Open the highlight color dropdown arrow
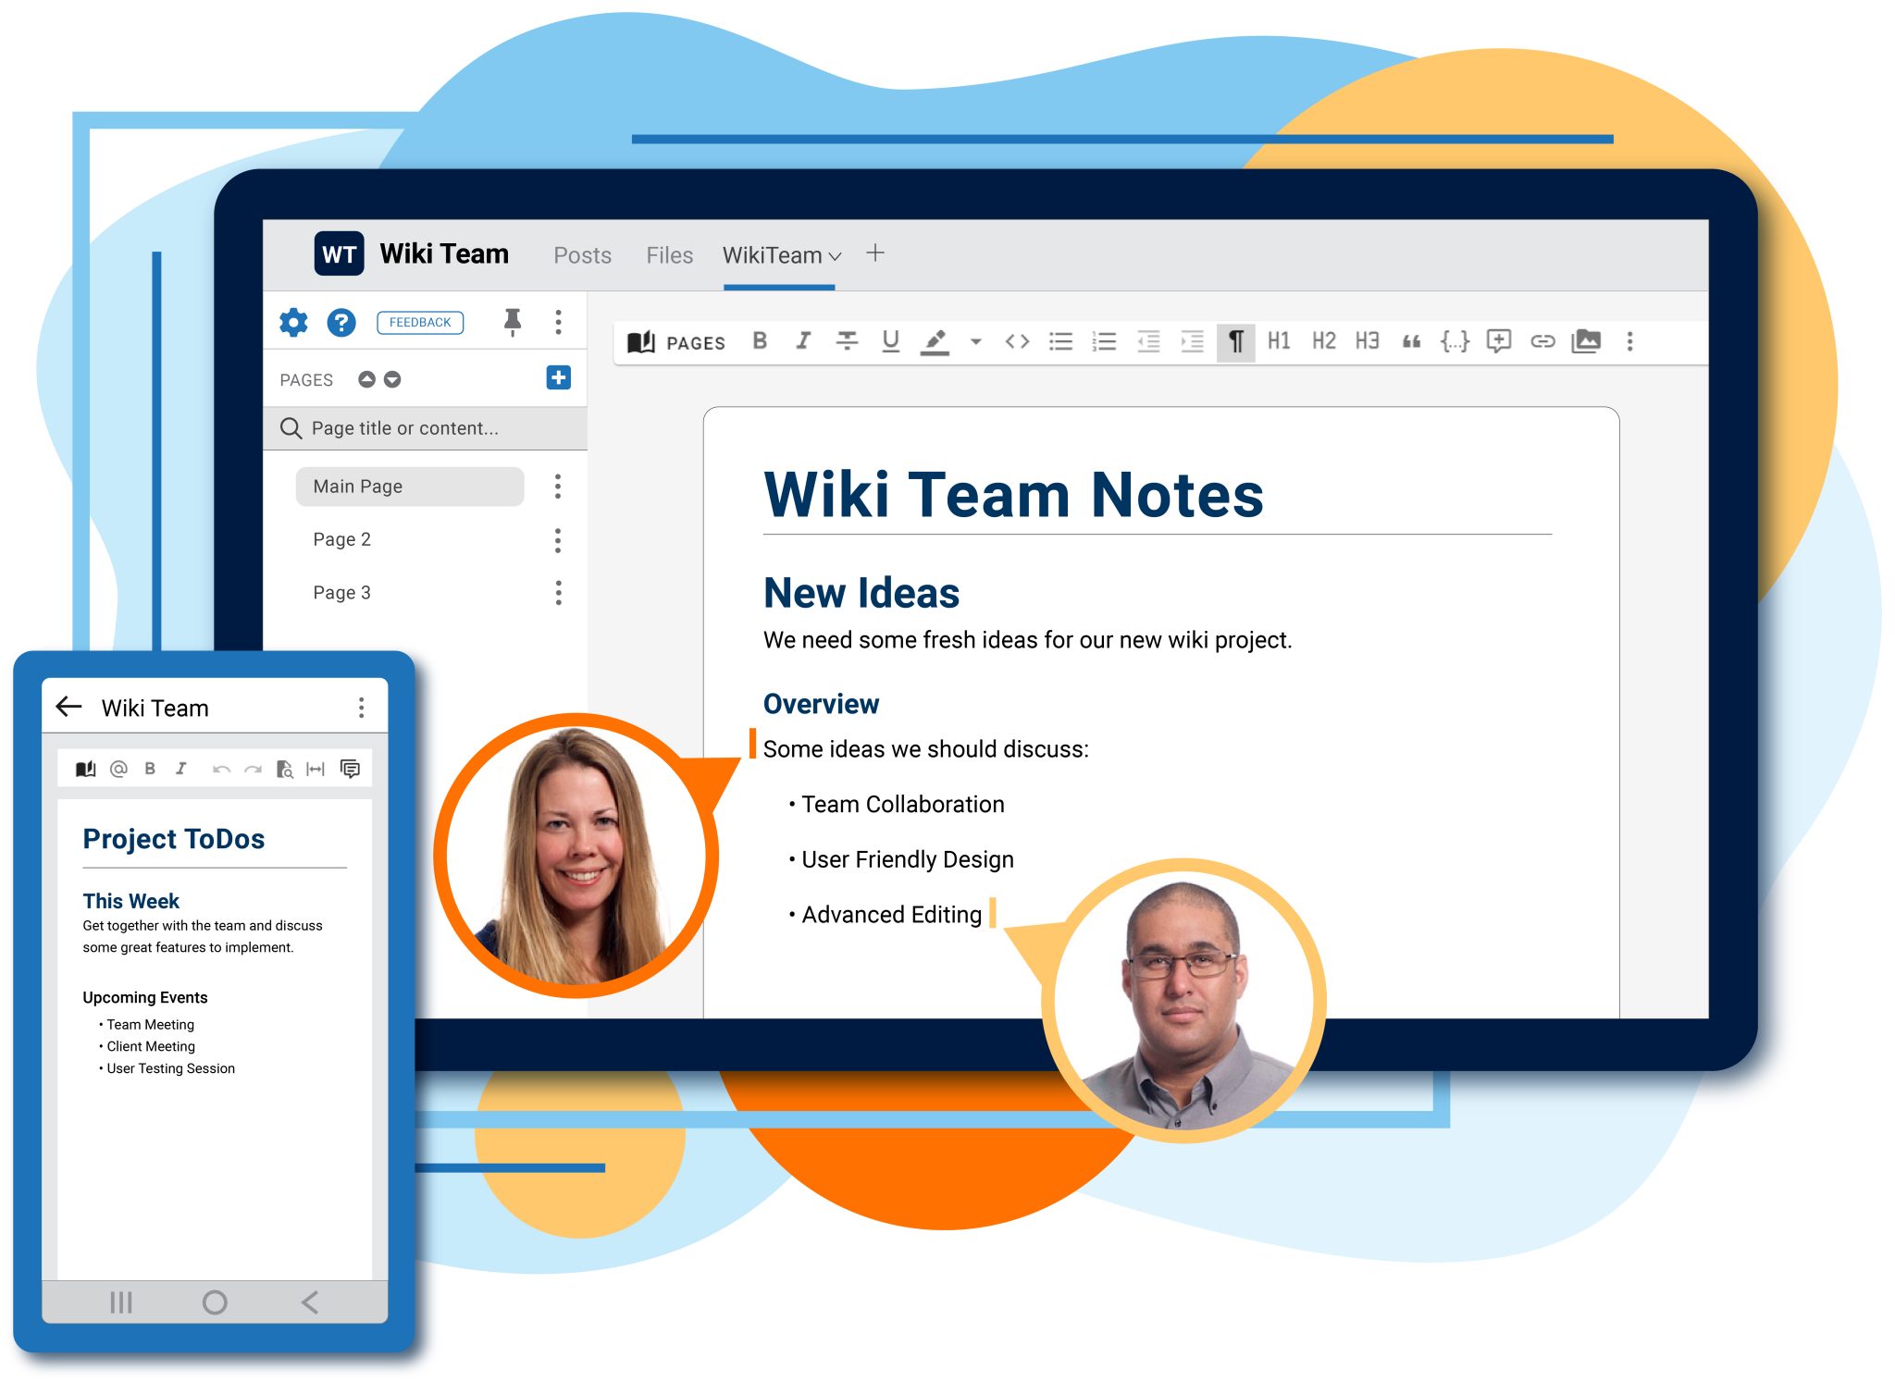This screenshot has width=1895, height=1381. coord(974,343)
